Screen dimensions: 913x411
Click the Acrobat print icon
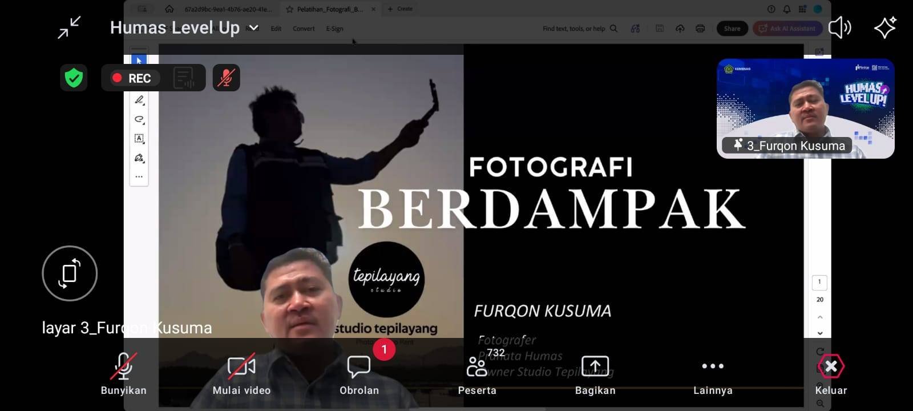[x=700, y=29]
